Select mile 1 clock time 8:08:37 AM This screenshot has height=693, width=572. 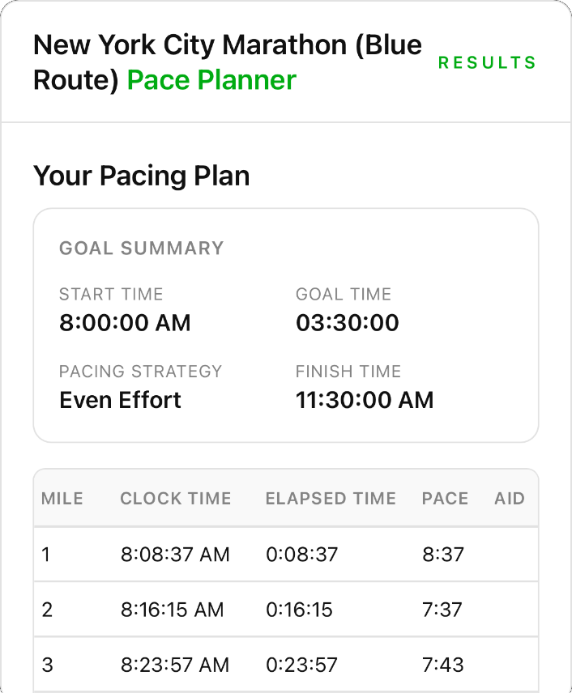175,555
